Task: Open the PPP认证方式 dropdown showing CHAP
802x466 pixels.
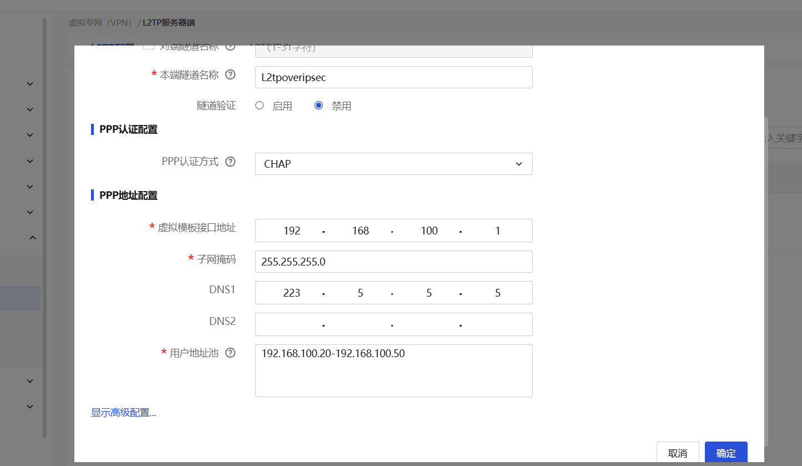Action: pos(394,164)
